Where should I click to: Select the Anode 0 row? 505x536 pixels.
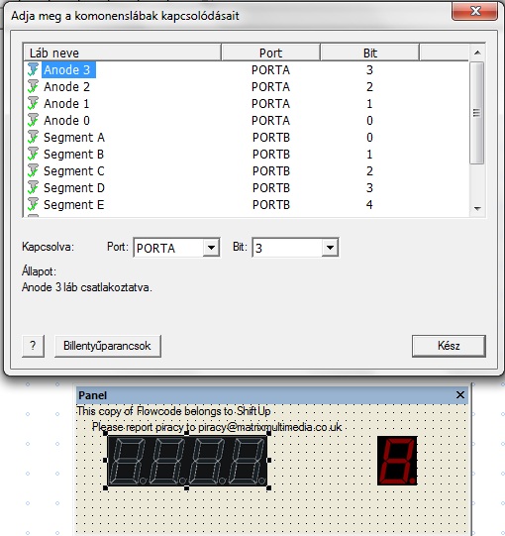[x=246, y=120]
